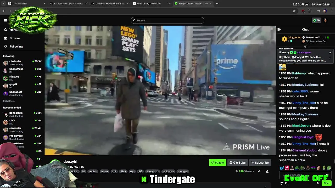Mute the doozyirl Stream tab audio

tap(206, 4)
